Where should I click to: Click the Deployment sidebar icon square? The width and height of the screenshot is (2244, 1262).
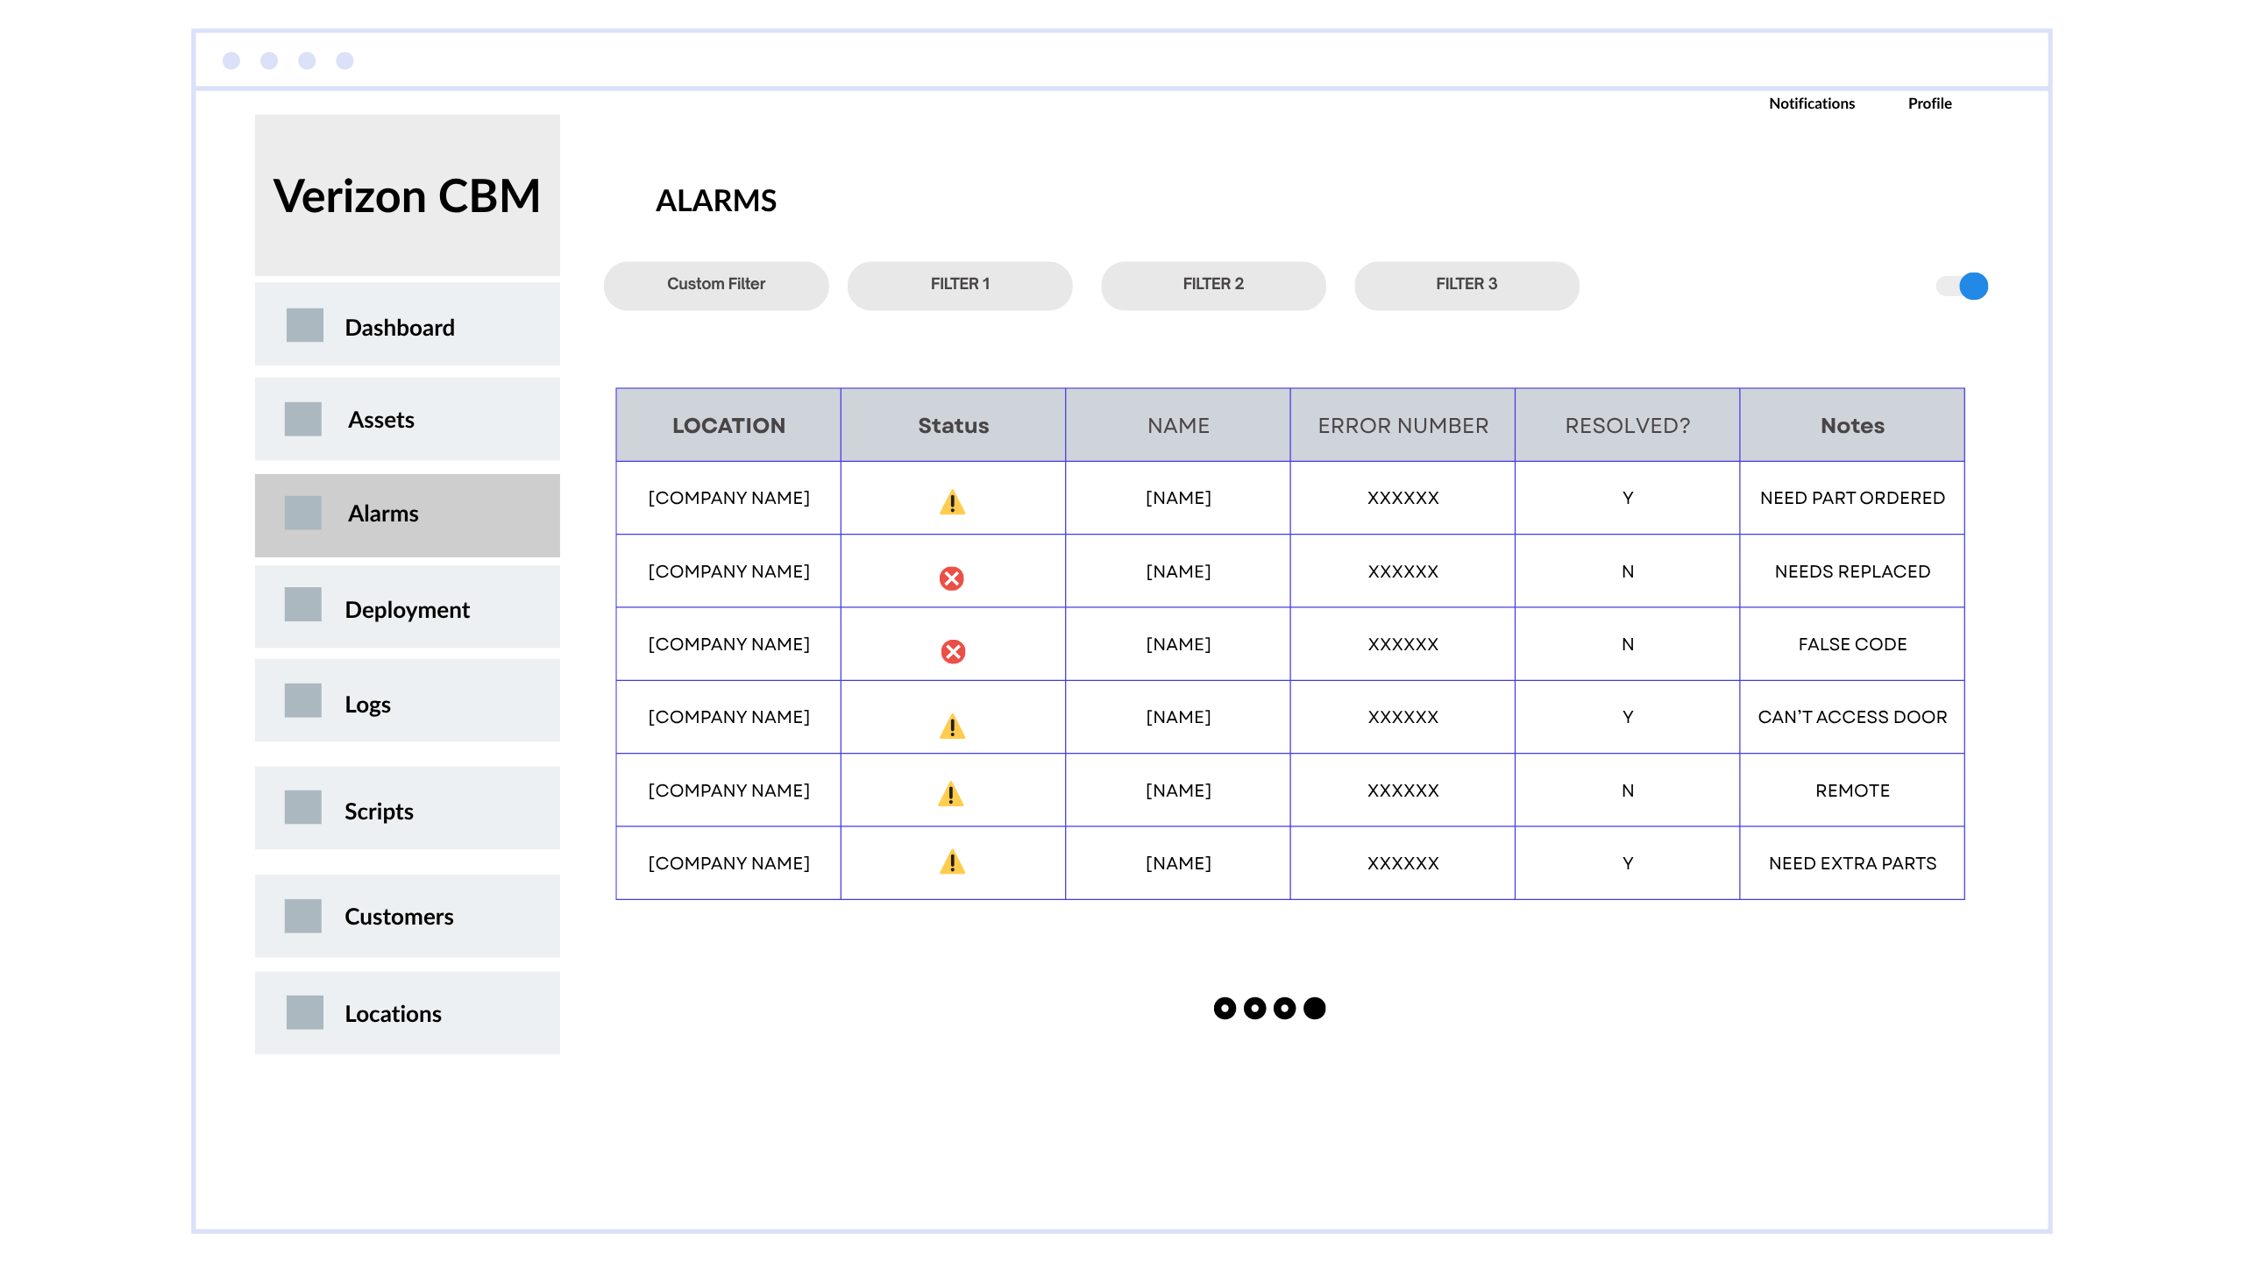302,605
